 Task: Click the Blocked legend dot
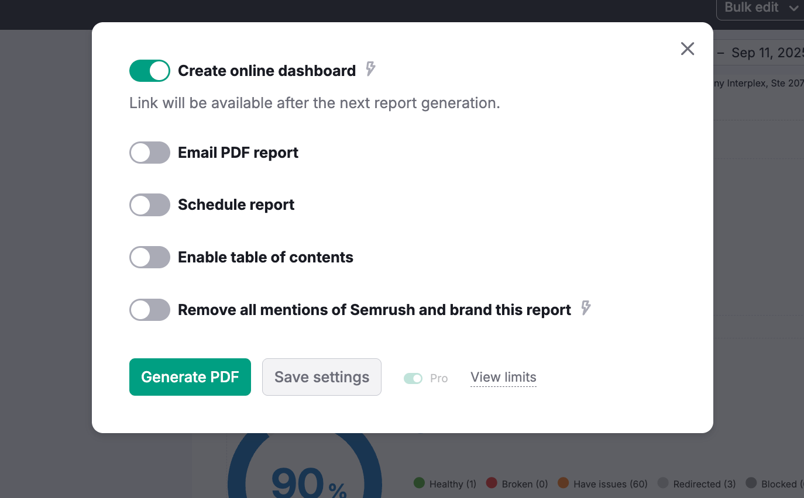click(751, 483)
